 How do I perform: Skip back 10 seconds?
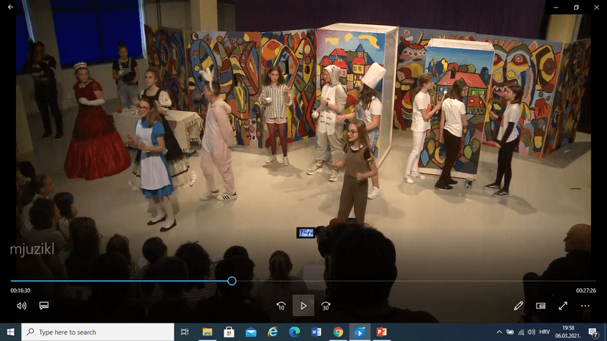[x=281, y=306]
